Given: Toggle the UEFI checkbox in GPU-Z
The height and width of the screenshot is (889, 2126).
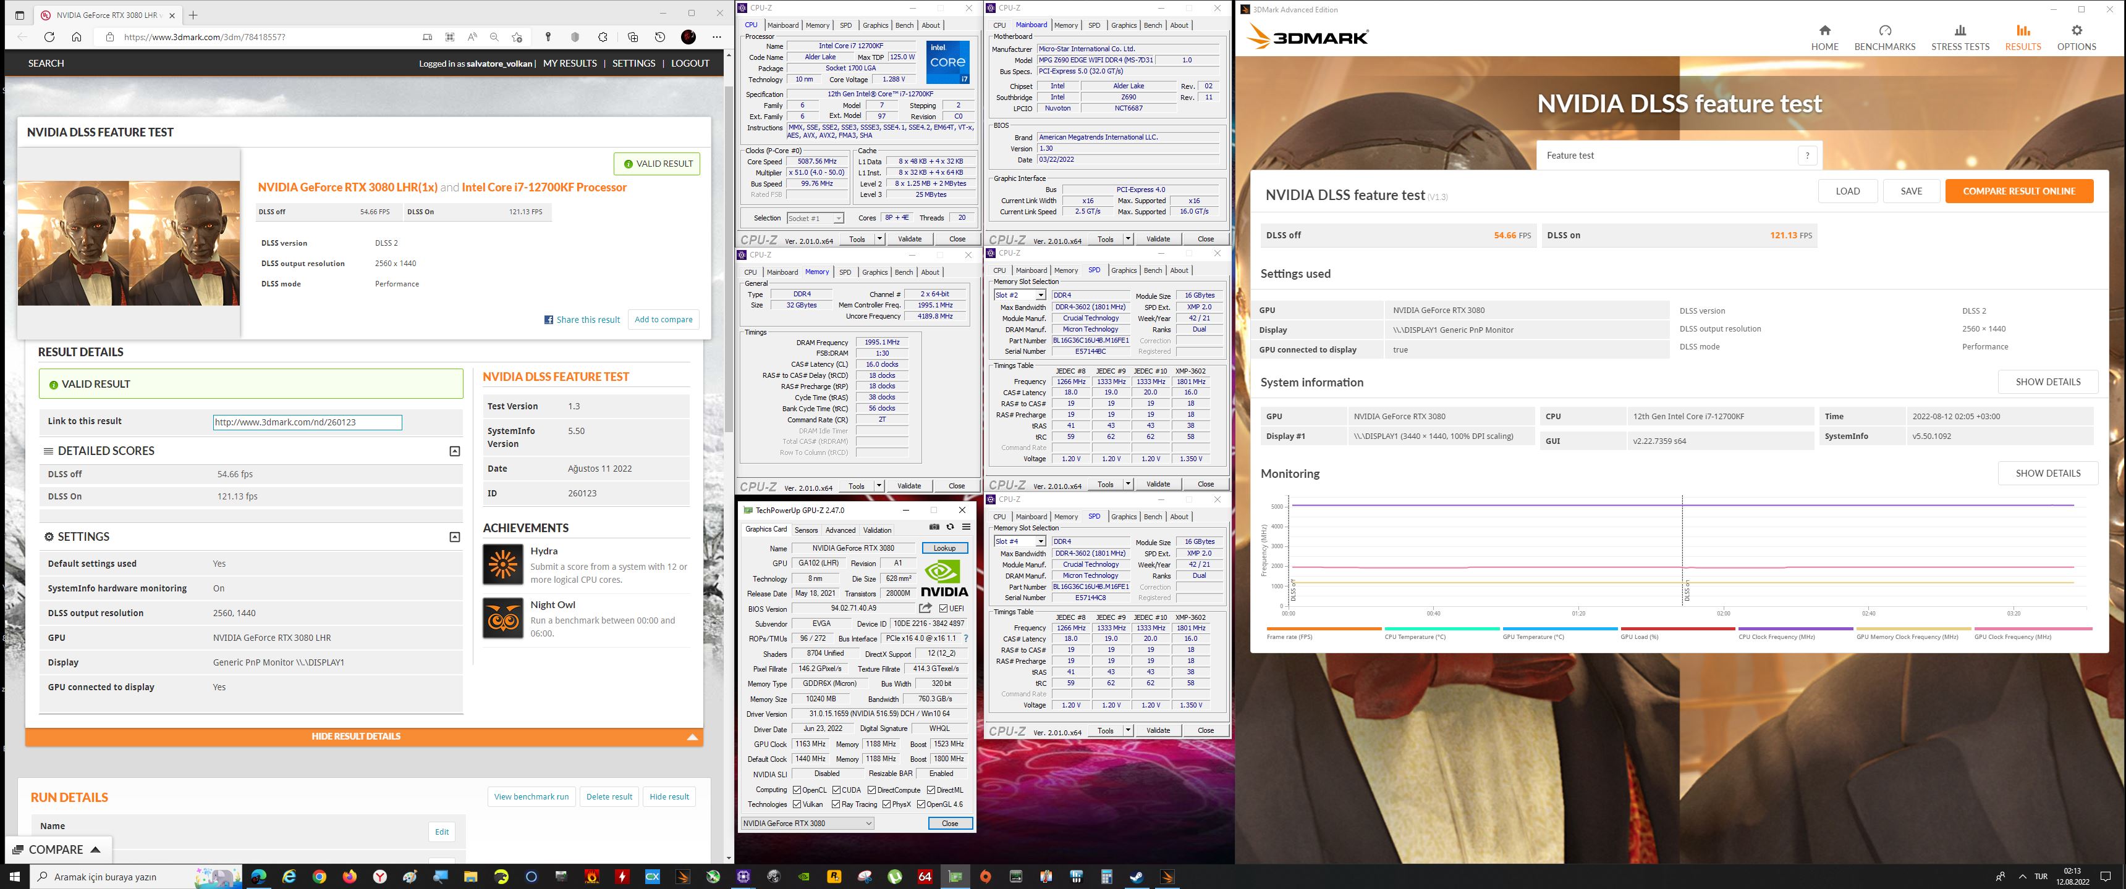Looking at the screenshot, I should 943,609.
